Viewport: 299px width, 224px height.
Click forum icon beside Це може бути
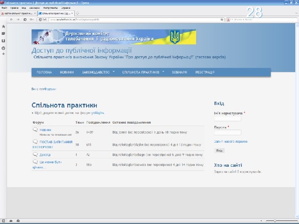[35, 162]
